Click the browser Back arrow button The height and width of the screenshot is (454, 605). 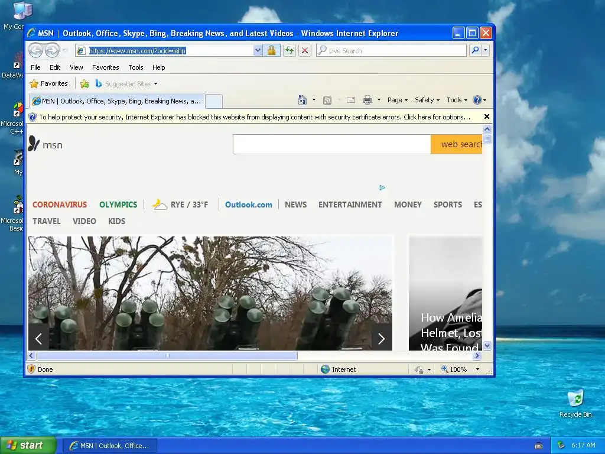pyautogui.click(x=36, y=50)
